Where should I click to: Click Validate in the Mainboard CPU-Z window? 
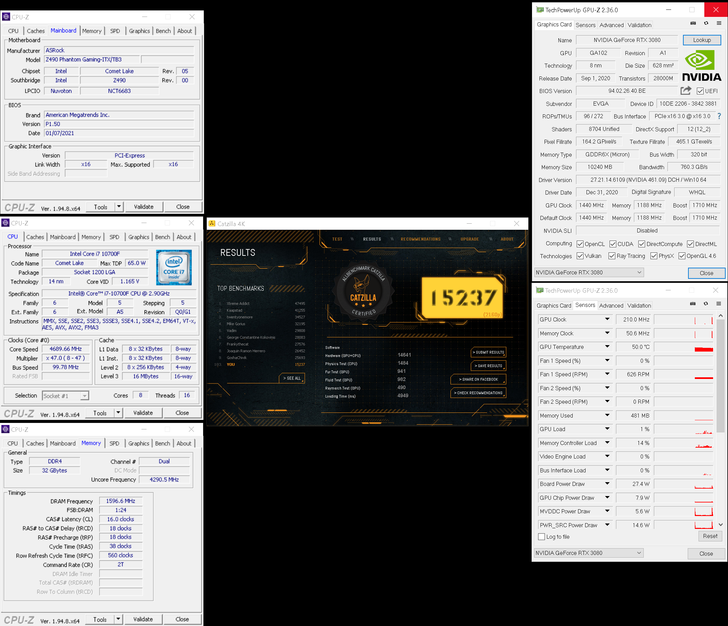point(144,206)
